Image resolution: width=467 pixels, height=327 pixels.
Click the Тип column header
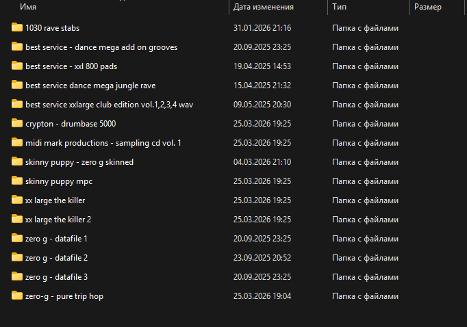pos(339,7)
